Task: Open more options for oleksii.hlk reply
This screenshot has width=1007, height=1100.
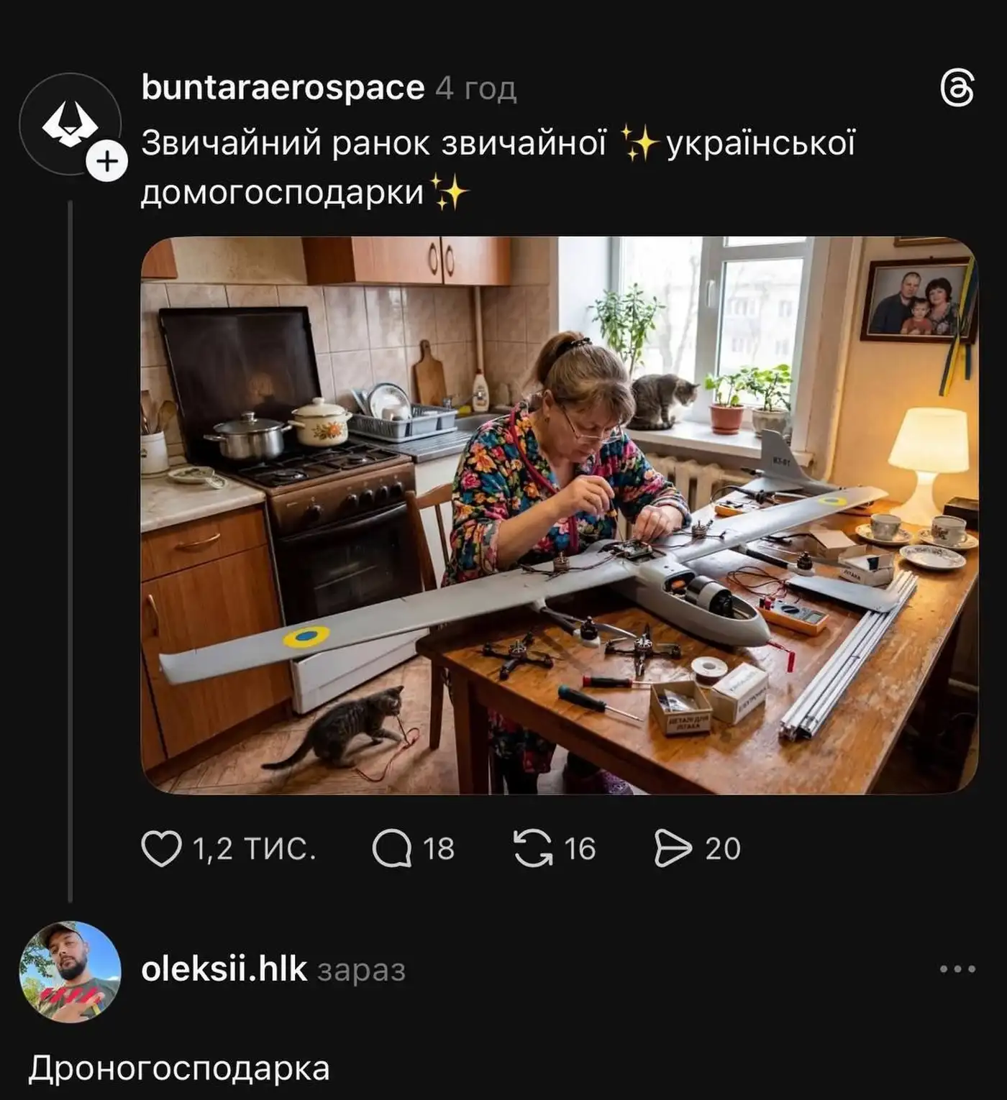Action: coord(957,969)
